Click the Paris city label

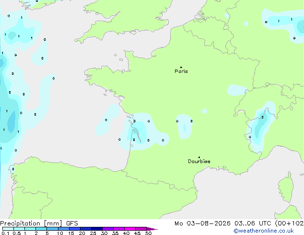[x=181, y=71]
